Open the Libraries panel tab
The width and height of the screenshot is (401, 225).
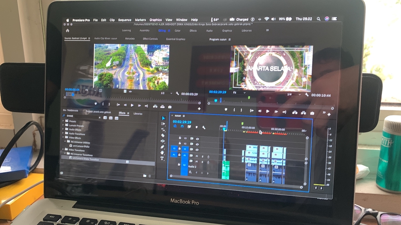pos(138,113)
